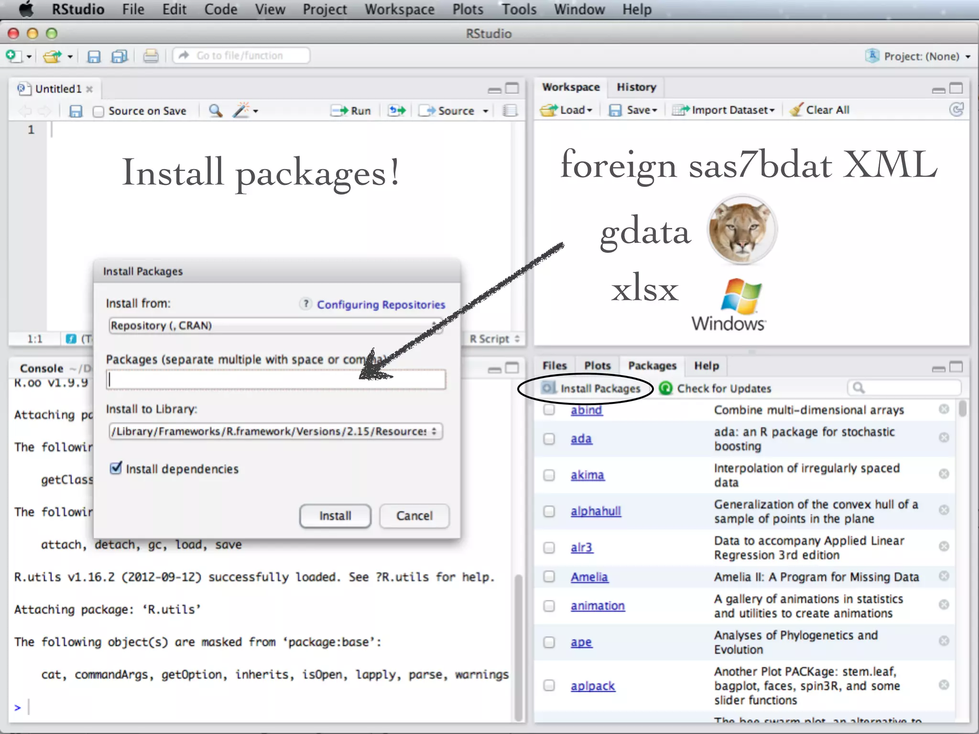Click the save all documents icon
This screenshot has height=734, width=979.
click(119, 56)
